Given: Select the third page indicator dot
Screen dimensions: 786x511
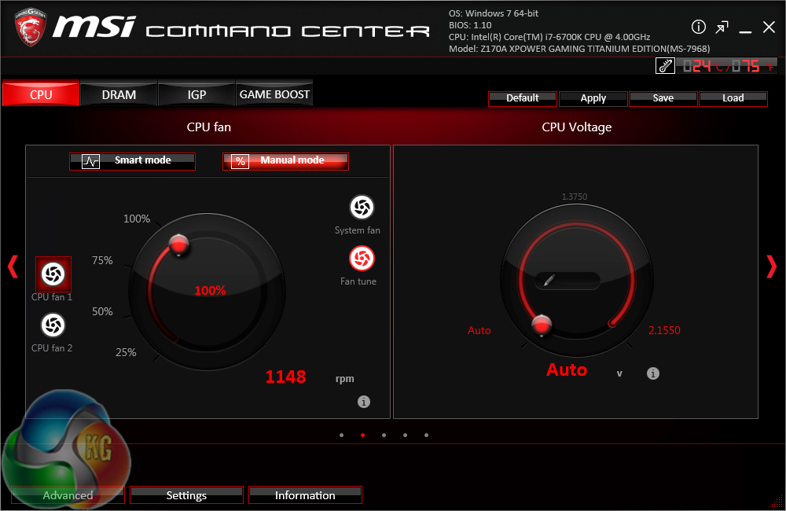Looking at the screenshot, I should click(384, 436).
